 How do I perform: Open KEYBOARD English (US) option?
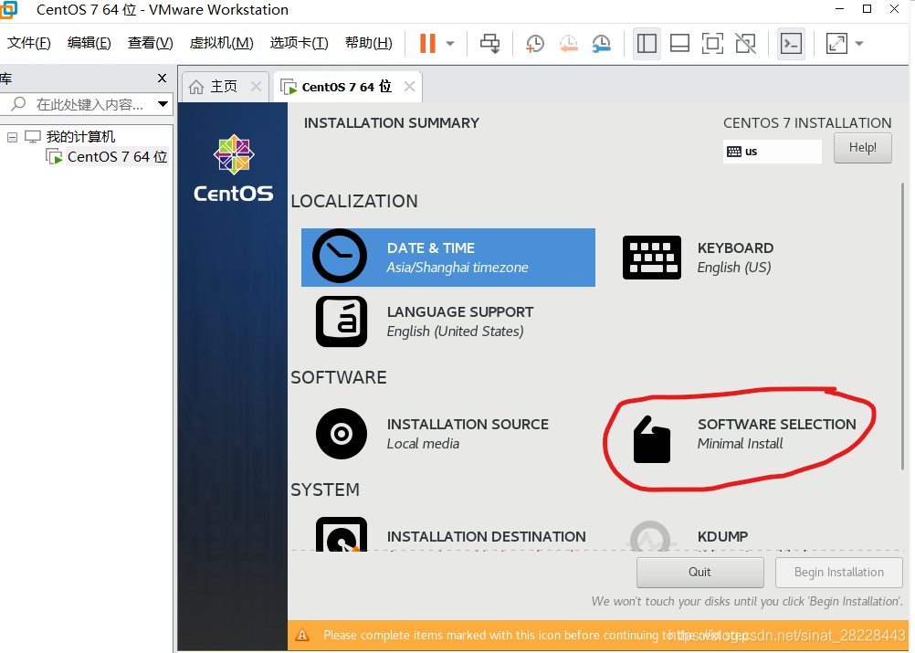[x=735, y=258]
